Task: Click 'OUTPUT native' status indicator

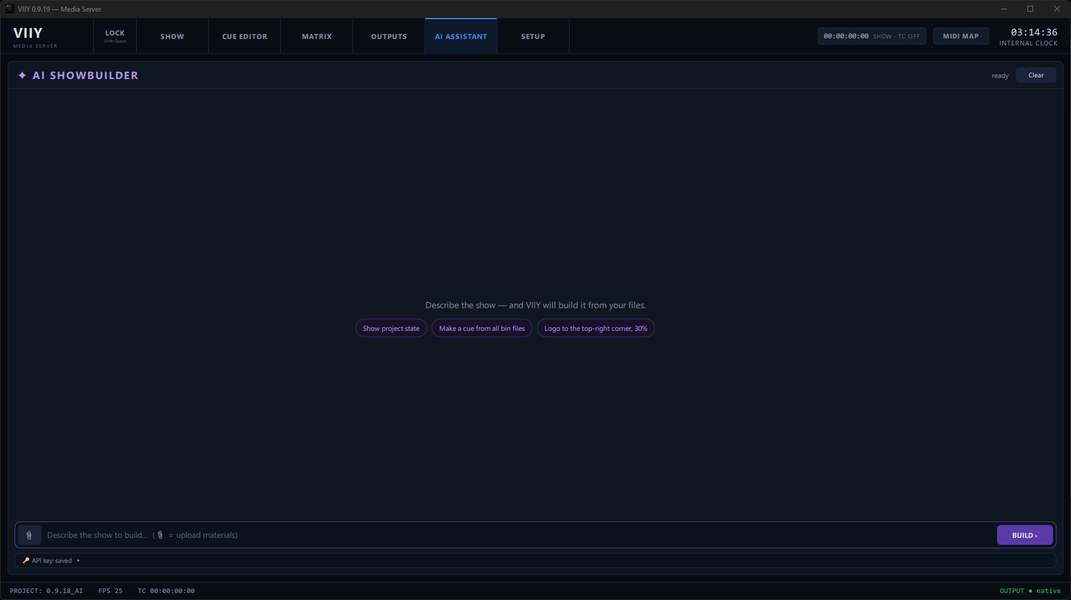Action: coord(1030,591)
